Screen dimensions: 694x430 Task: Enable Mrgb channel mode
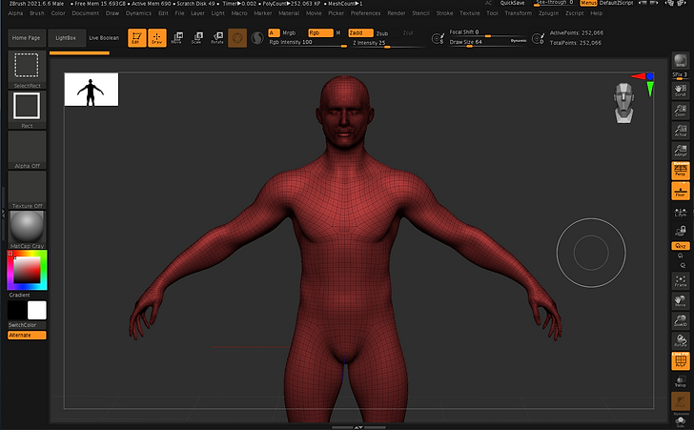289,32
